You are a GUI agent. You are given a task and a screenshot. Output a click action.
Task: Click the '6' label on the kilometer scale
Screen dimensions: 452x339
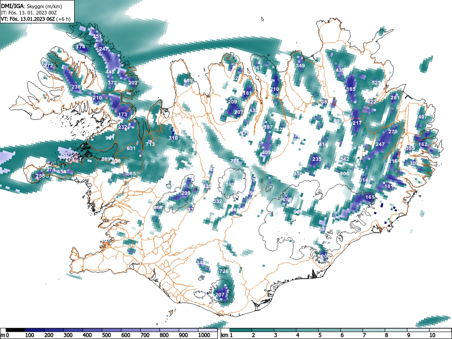[x=342, y=335]
